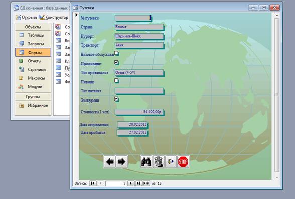The width and height of the screenshot is (295, 199).
Task: Create new record with the asterisk navigation button
Action: pos(146,183)
